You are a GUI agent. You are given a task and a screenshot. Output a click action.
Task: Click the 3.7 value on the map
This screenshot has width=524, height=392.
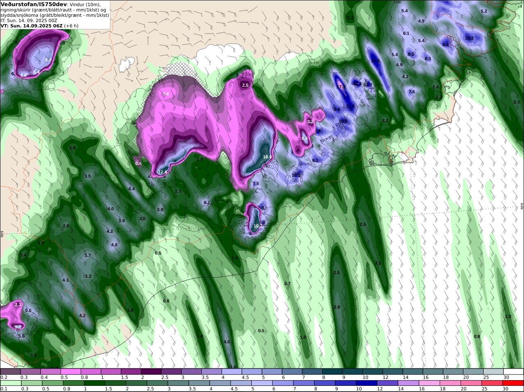tap(88, 256)
